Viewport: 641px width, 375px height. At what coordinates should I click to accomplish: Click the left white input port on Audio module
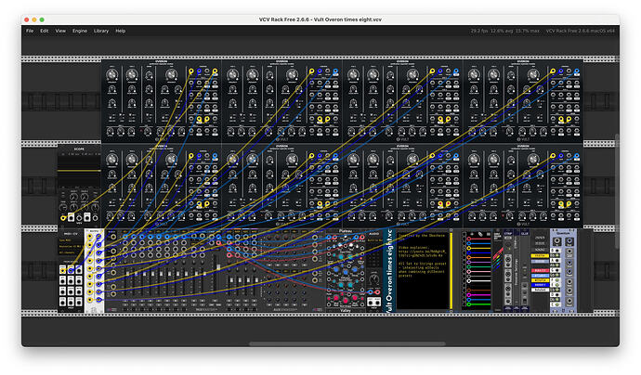[x=371, y=303]
